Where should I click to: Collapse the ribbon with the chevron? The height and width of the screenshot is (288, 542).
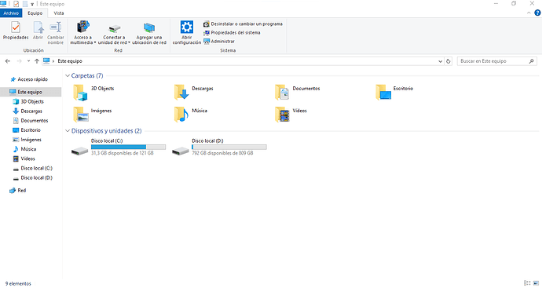pos(529,13)
